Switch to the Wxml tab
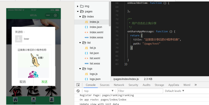 [187, 85]
